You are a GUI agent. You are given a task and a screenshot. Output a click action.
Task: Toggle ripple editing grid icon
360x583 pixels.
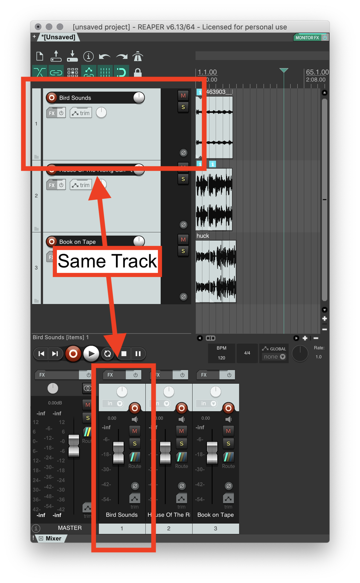(73, 72)
